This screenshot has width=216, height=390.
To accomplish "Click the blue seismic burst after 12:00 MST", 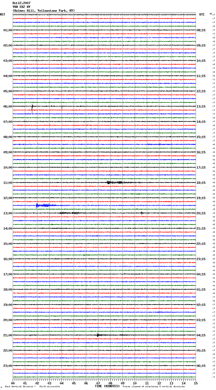I will click(x=46, y=205).
